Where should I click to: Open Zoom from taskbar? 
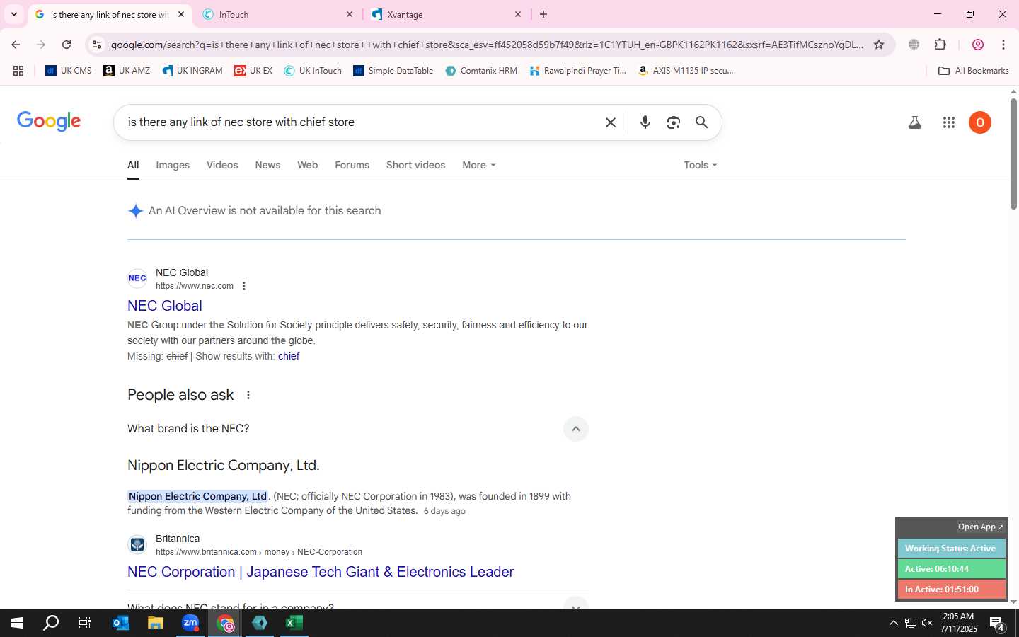[x=190, y=623]
